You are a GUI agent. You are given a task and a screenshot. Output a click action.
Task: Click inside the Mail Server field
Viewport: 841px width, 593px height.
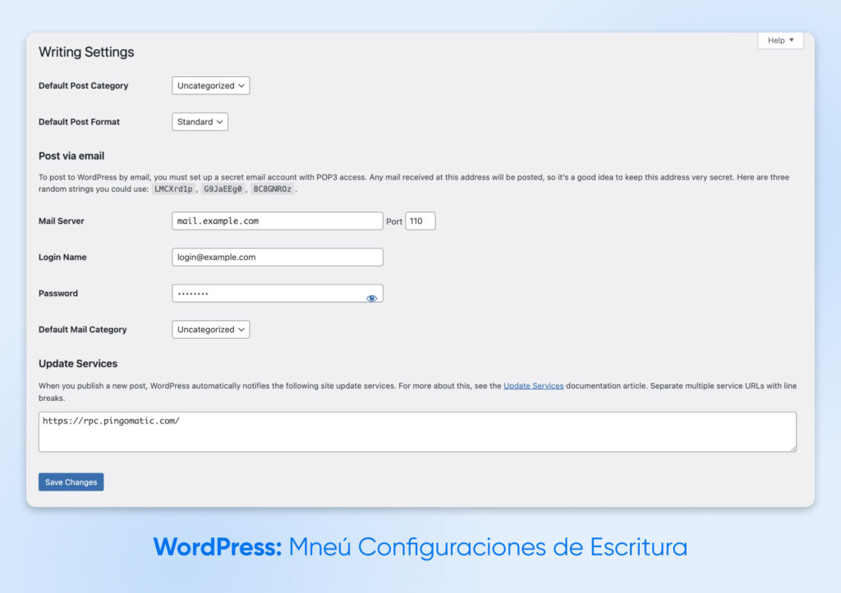point(277,221)
